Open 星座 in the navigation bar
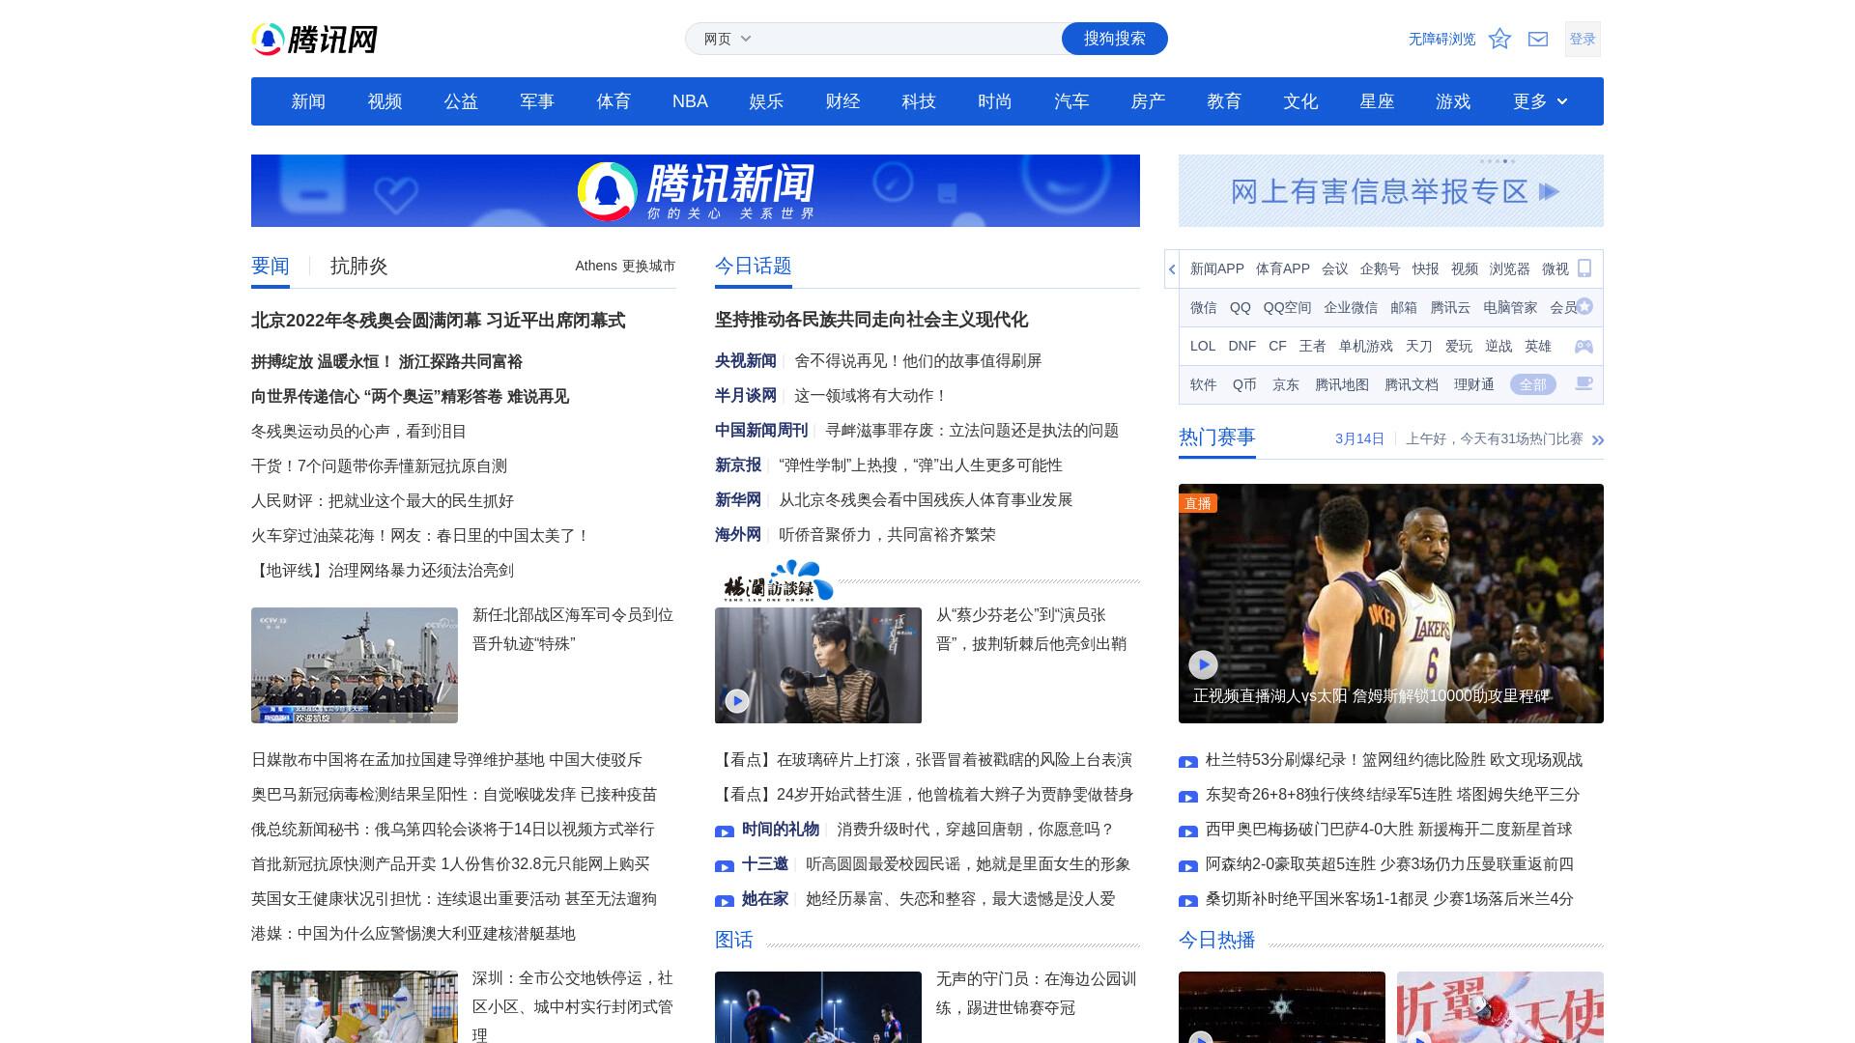This screenshot has width=1855, height=1043. (1377, 101)
